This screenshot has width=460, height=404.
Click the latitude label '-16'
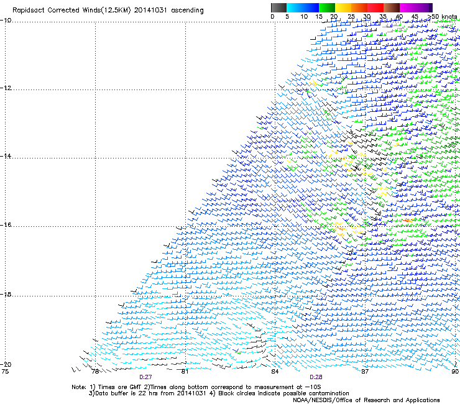coord(6,225)
